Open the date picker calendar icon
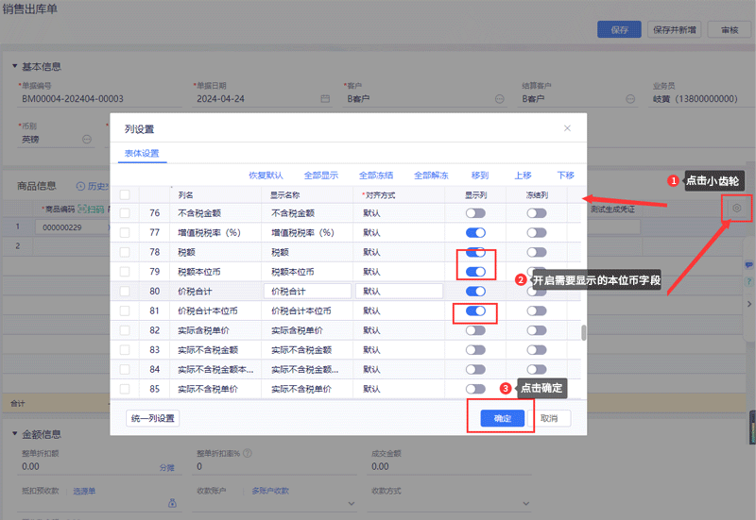 325,99
